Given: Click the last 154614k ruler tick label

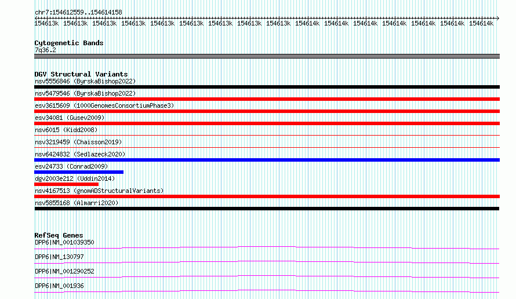Looking at the screenshot, I should (x=481, y=23).
